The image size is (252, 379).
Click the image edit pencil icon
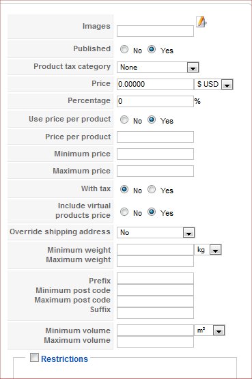(x=201, y=22)
